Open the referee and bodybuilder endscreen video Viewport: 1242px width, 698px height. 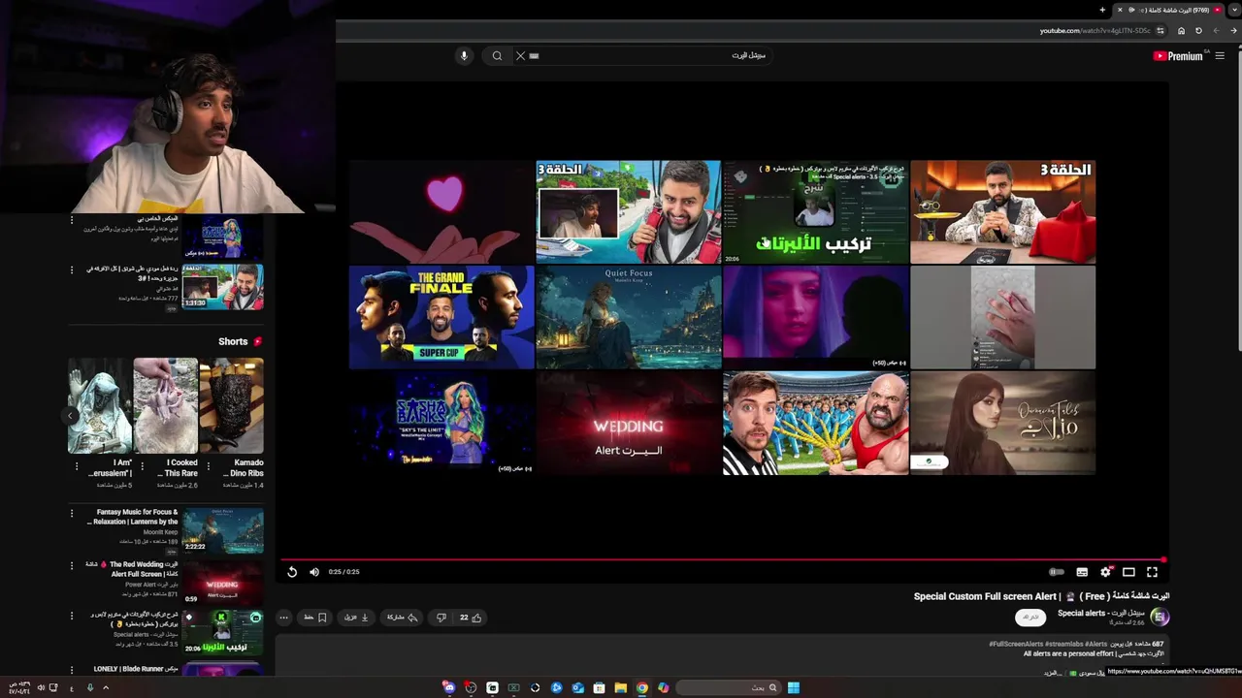[816, 424]
